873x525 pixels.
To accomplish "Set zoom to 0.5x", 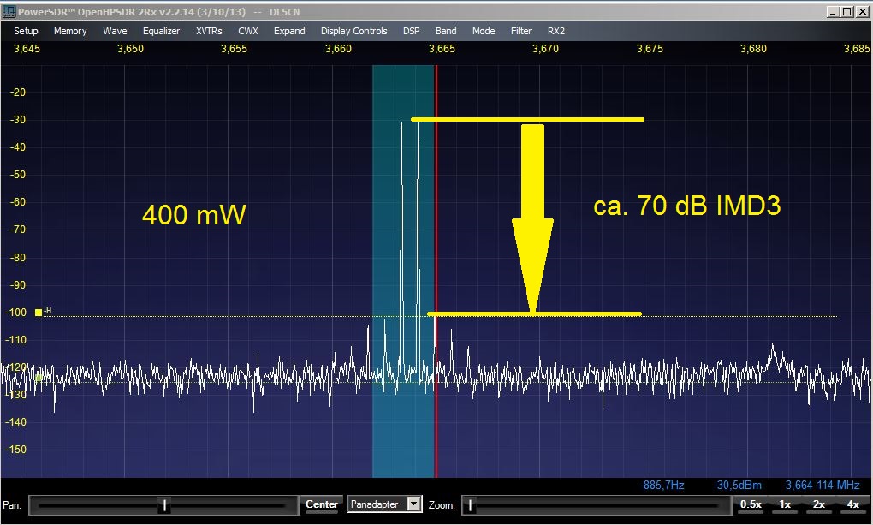I will click(x=751, y=504).
